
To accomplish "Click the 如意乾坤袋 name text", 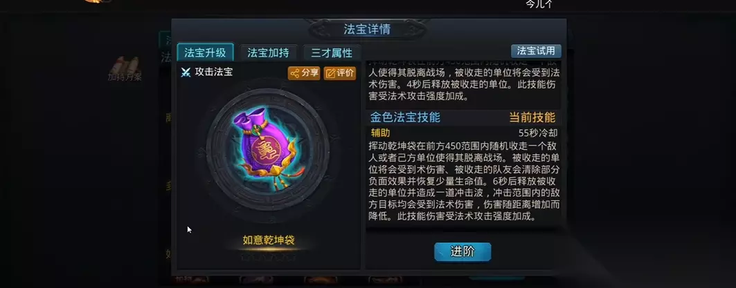I will pyautogui.click(x=269, y=240).
